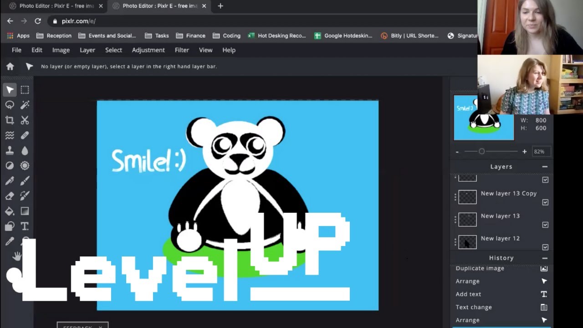The width and height of the screenshot is (583, 328).
Task: Collapse the Layers panel
Action: [x=545, y=167]
